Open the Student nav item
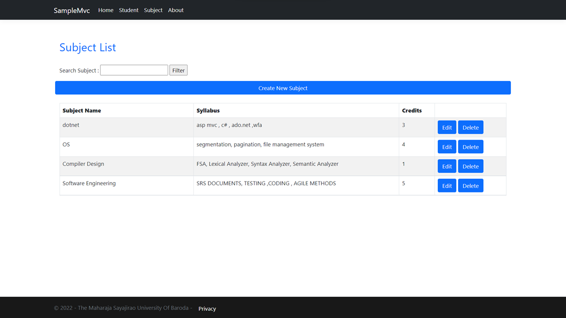This screenshot has width=566, height=318. click(128, 10)
